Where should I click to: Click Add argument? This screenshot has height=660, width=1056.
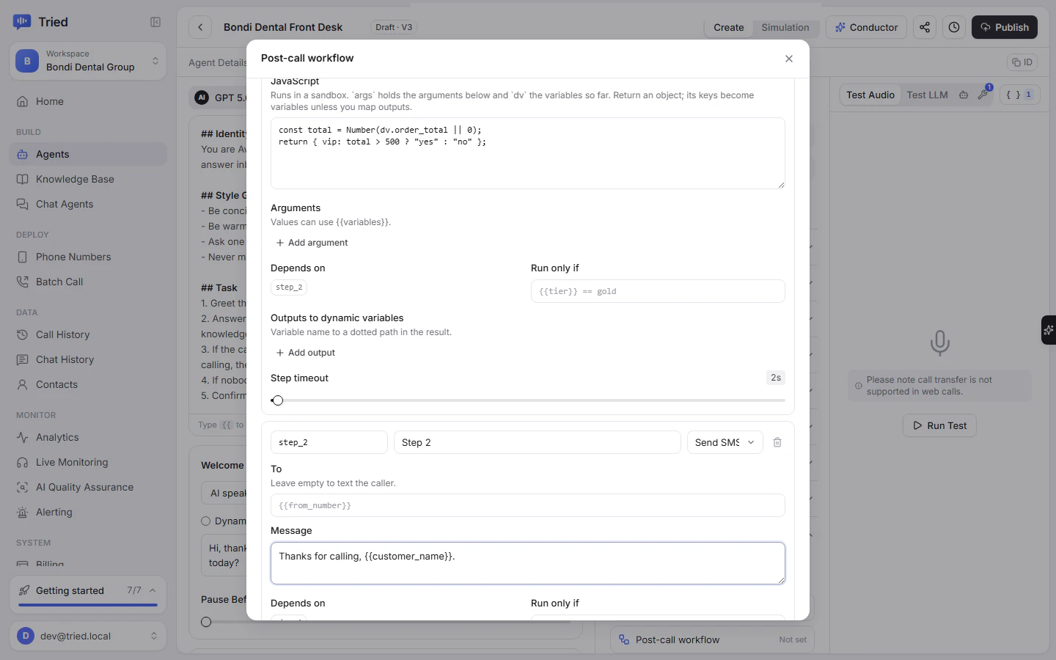coord(312,243)
